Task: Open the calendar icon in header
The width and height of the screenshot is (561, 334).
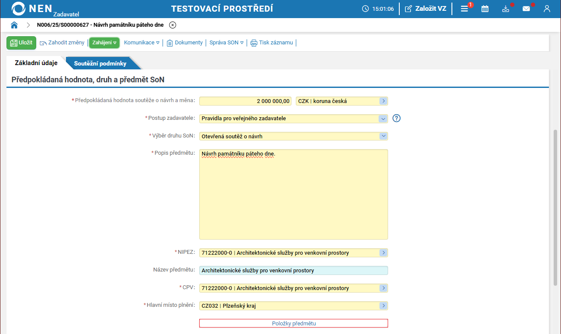Action: point(485,9)
